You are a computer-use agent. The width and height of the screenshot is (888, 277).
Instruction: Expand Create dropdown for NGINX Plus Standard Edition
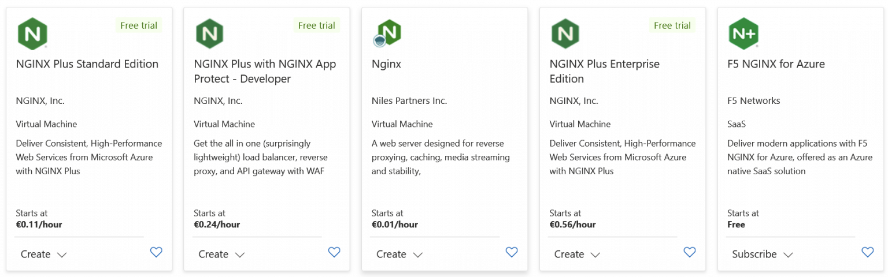click(44, 254)
